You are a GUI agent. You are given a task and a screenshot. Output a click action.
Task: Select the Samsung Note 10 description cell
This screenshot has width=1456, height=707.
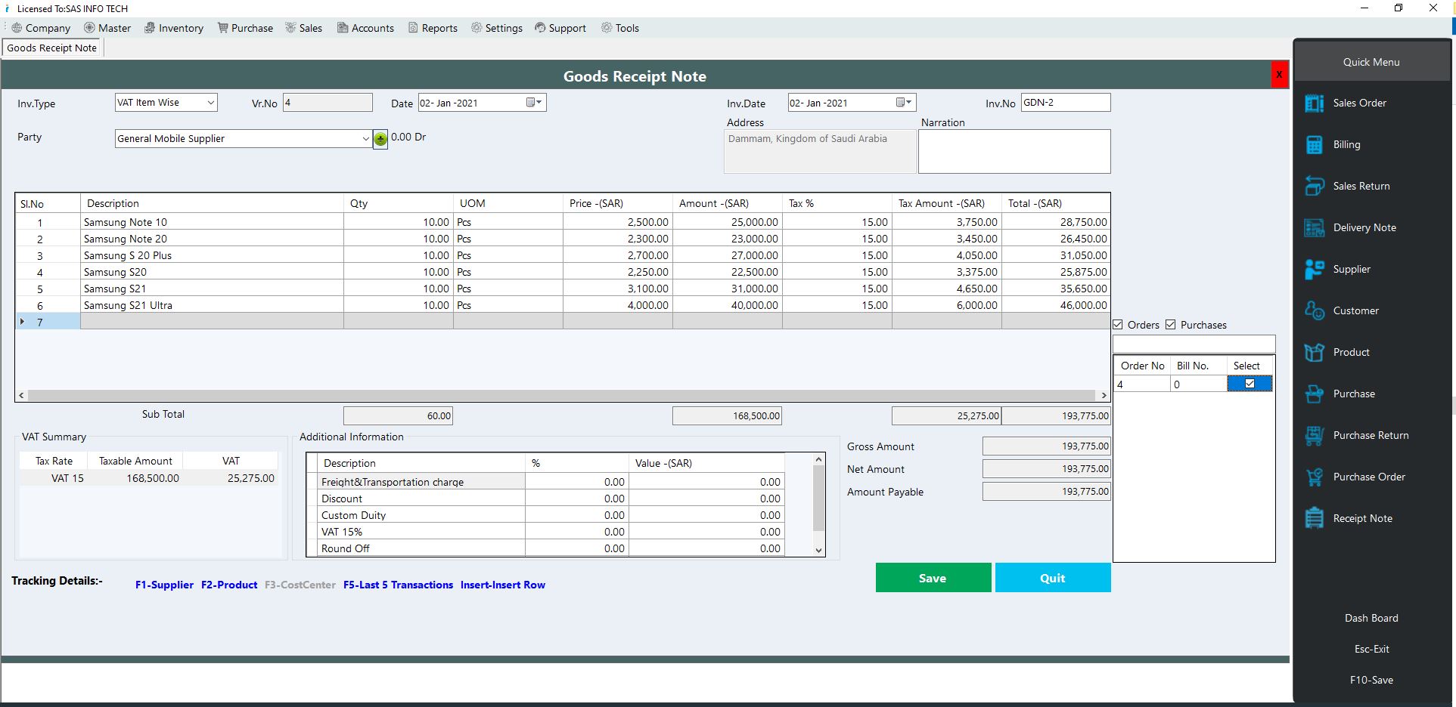[x=212, y=222]
